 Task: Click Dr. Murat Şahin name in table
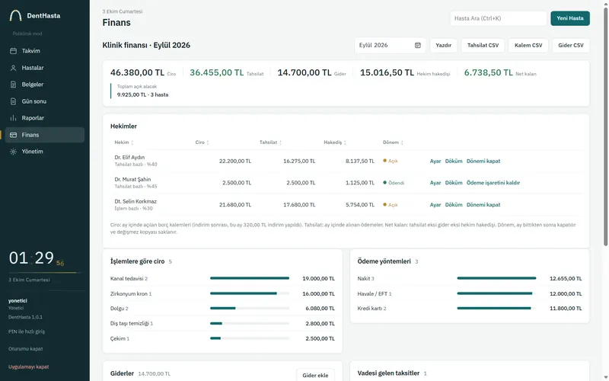132,179
